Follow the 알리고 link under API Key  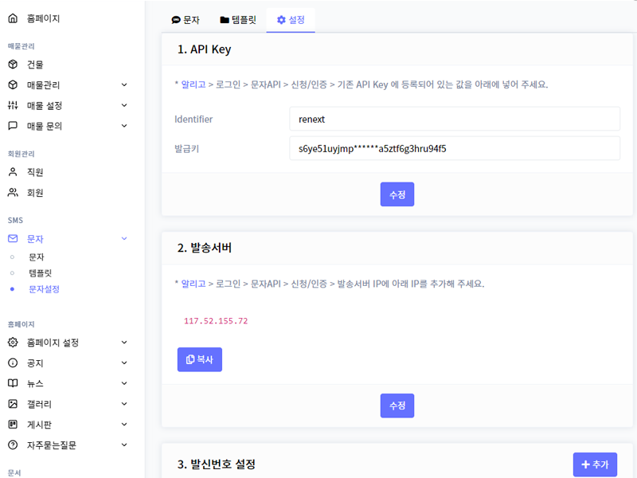pyautogui.click(x=193, y=84)
